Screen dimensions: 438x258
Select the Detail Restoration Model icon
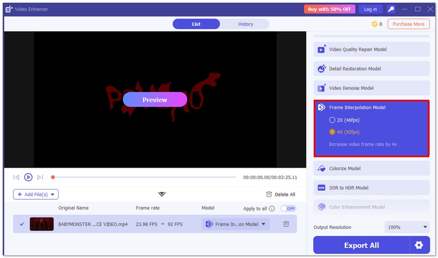[x=321, y=69]
